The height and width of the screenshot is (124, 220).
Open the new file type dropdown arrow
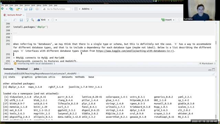[x=7, y=9]
